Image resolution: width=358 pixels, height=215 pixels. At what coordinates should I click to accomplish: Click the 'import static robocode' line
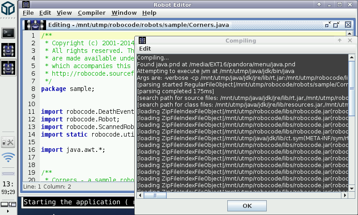coord(88,134)
